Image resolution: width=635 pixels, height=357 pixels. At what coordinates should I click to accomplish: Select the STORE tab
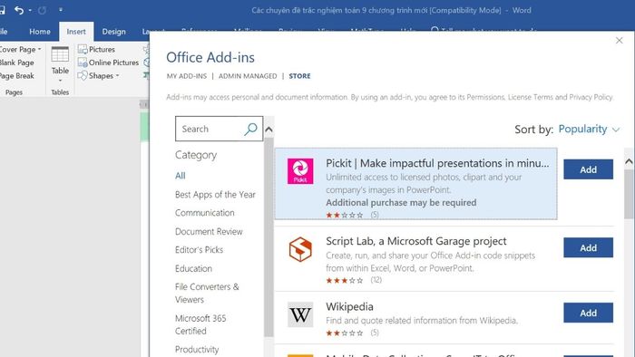[299, 76]
